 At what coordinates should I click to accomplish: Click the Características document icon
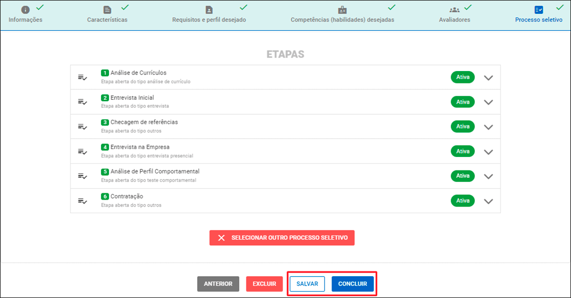click(107, 10)
